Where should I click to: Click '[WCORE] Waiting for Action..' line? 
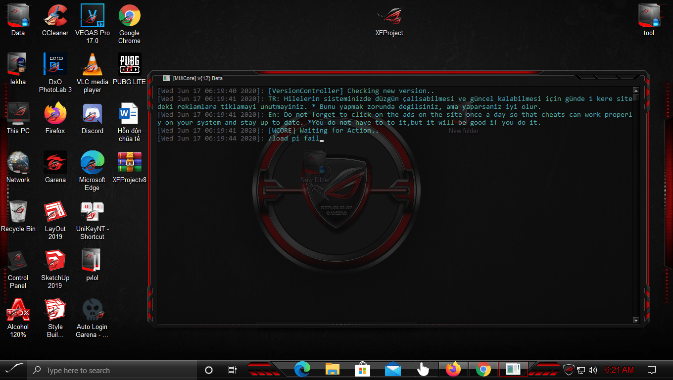coord(323,130)
